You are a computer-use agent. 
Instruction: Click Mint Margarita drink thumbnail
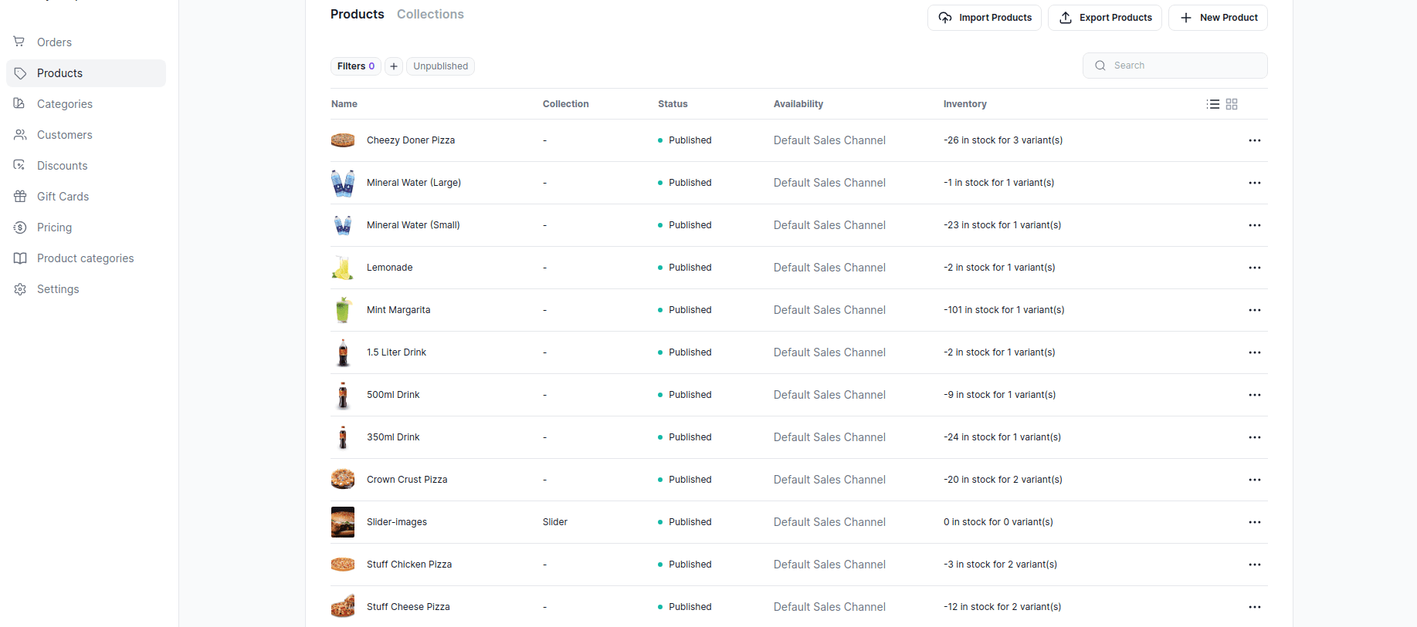pos(343,310)
